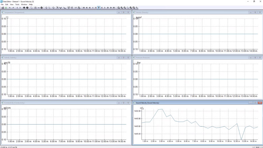The height and width of the screenshot is (148, 263).
Task: Close the Sound Velocity graph window
Action: pos(260,103)
